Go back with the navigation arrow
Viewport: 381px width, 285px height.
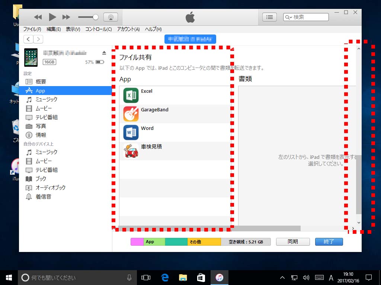pyautogui.click(x=28, y=39)
